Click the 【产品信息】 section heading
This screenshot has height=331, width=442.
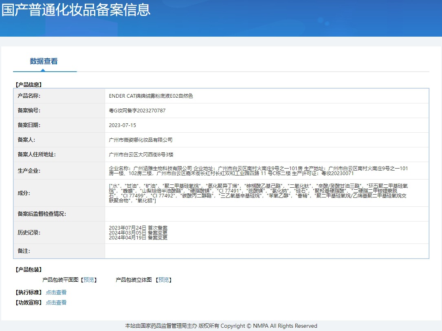click(29, 85)
